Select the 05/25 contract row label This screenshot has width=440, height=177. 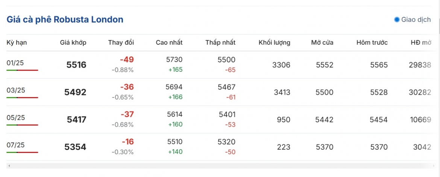click(x=16, y=118)
